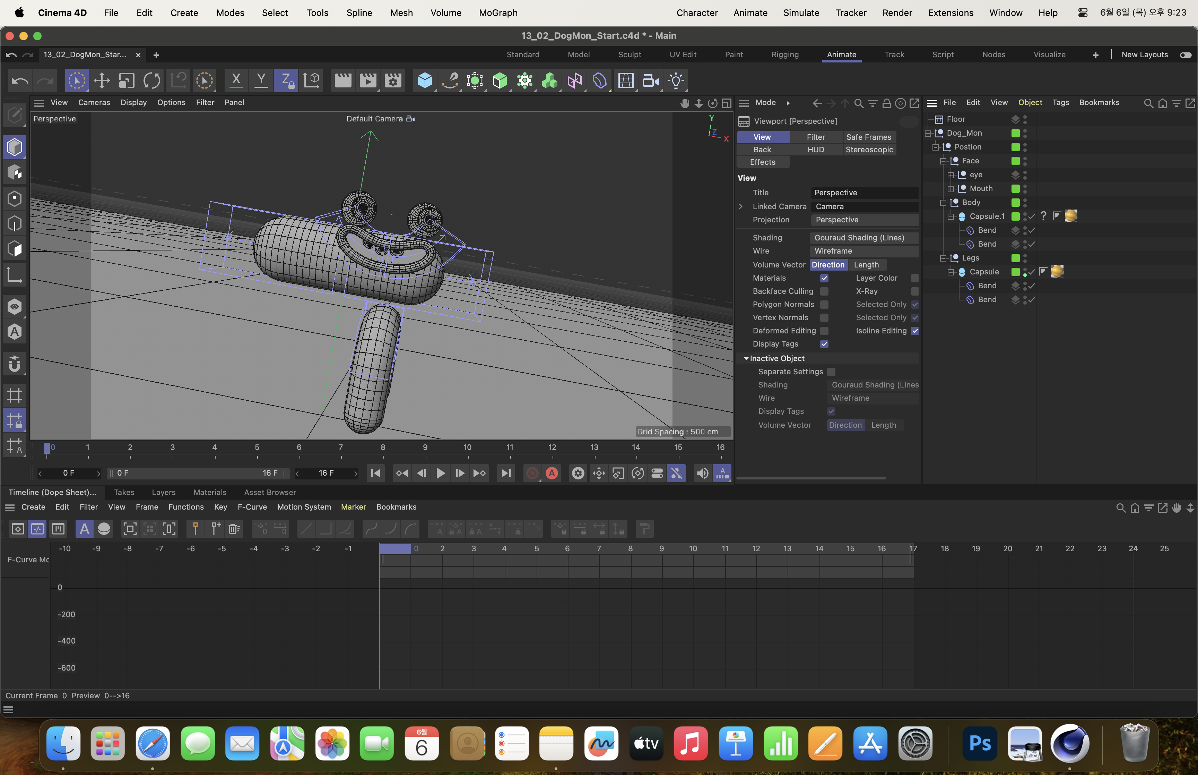Uncheck the Materials checkbox
Image resolution: width=1198 pixels, height=775 pixels.
tap(824, 278)
